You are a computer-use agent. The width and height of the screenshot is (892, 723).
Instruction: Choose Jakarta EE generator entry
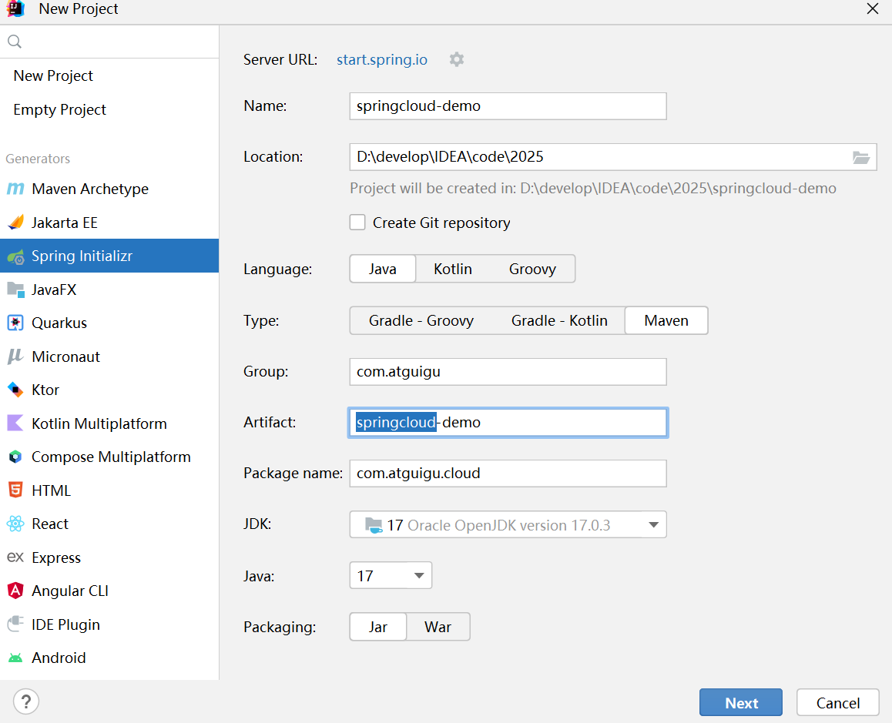[109, 222]
